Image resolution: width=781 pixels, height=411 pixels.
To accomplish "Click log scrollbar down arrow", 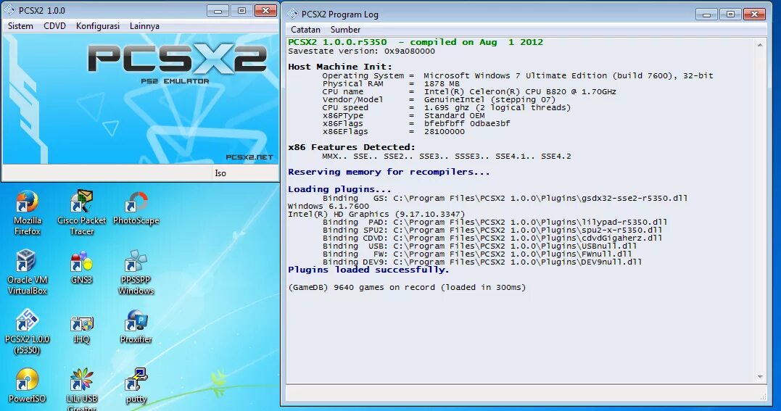I will click(x=760, y=377).
